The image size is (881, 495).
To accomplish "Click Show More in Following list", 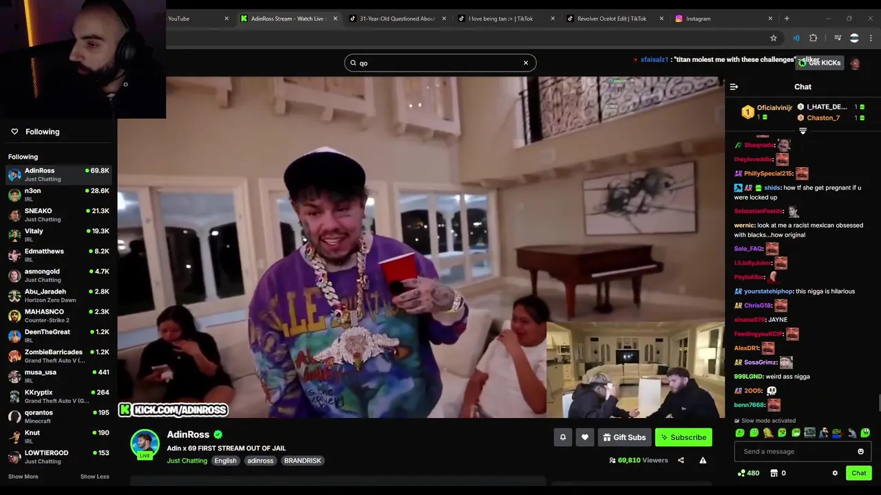I will [x=23, y=476].
